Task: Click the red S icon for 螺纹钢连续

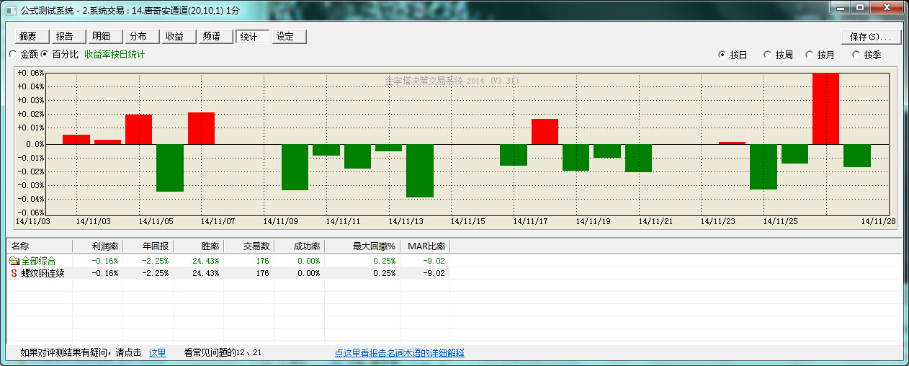Action: click(x=14, y=273)
